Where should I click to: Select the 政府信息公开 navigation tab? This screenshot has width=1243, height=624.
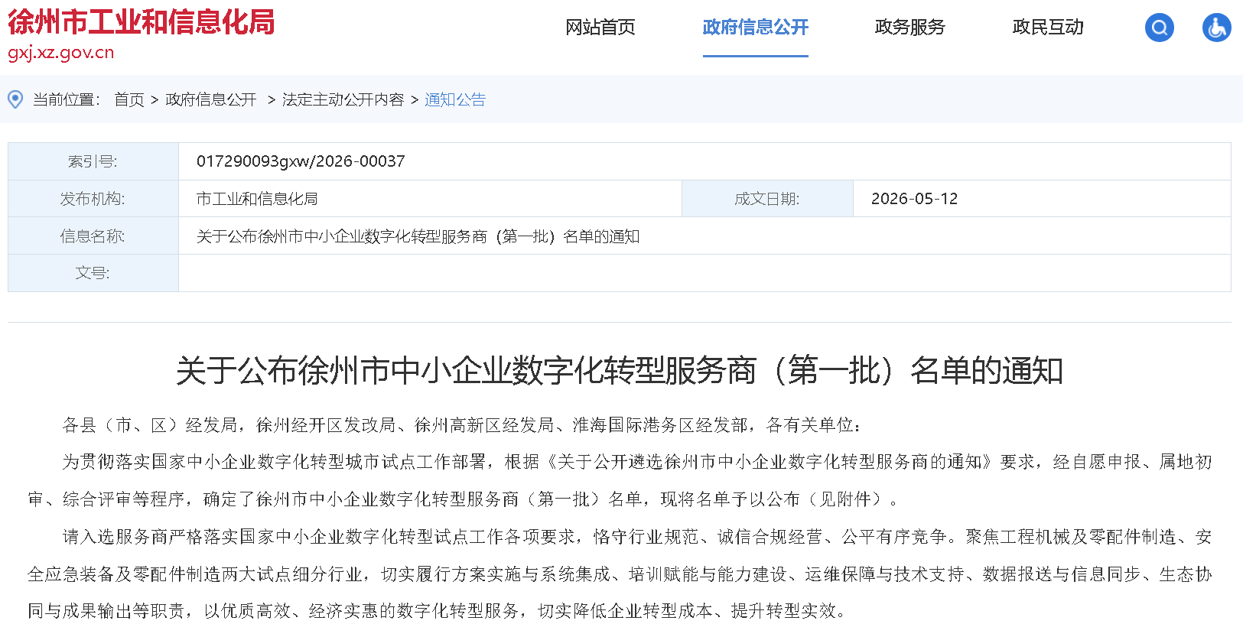[756, 28]
